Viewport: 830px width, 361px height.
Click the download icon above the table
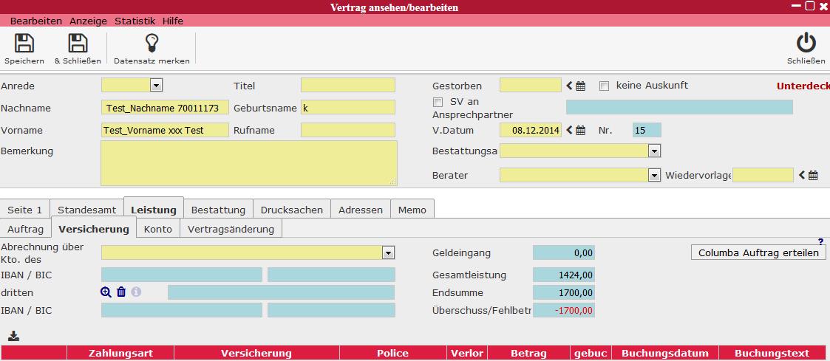(13, 337)
